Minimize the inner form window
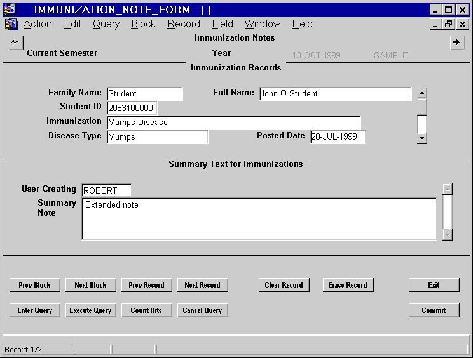 (x=435, y=24)
